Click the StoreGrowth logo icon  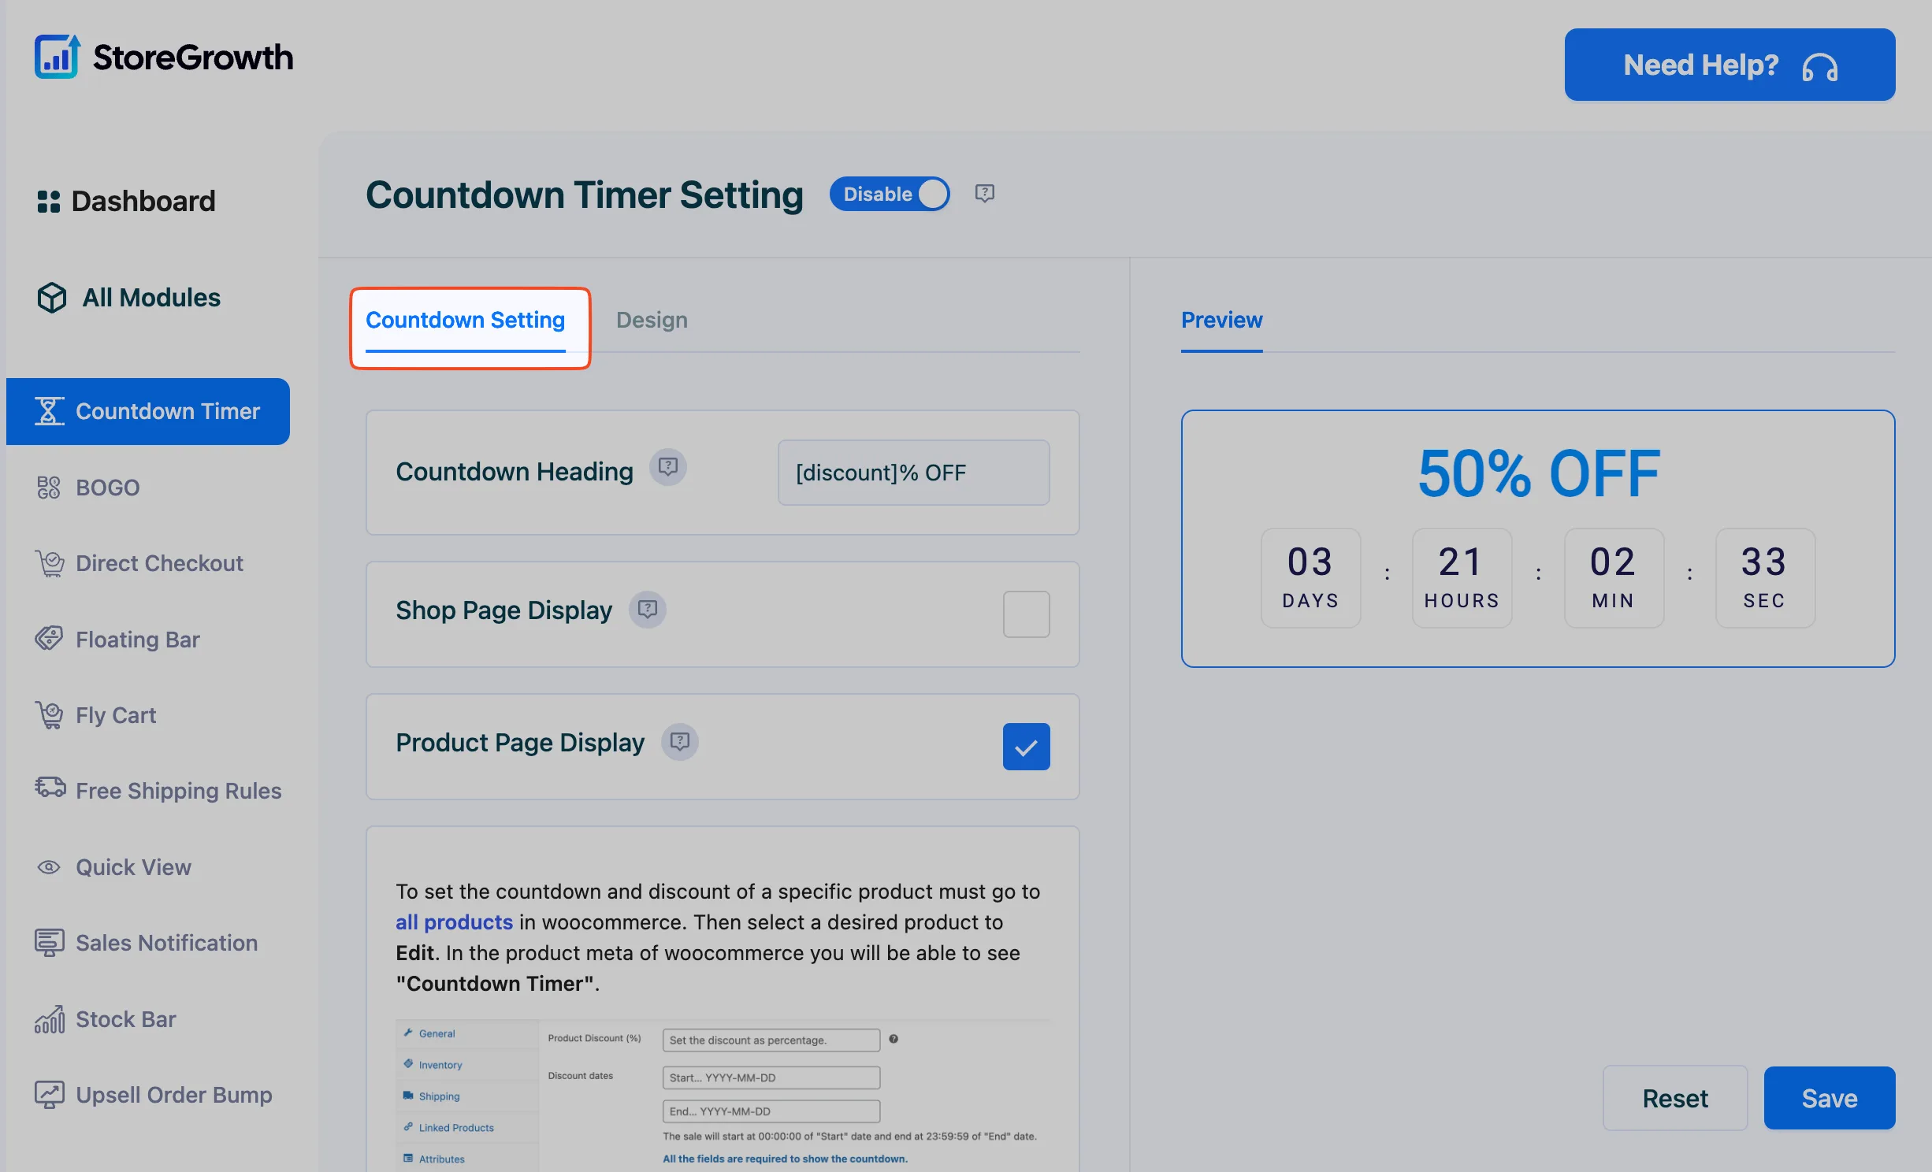click(58, 57)
